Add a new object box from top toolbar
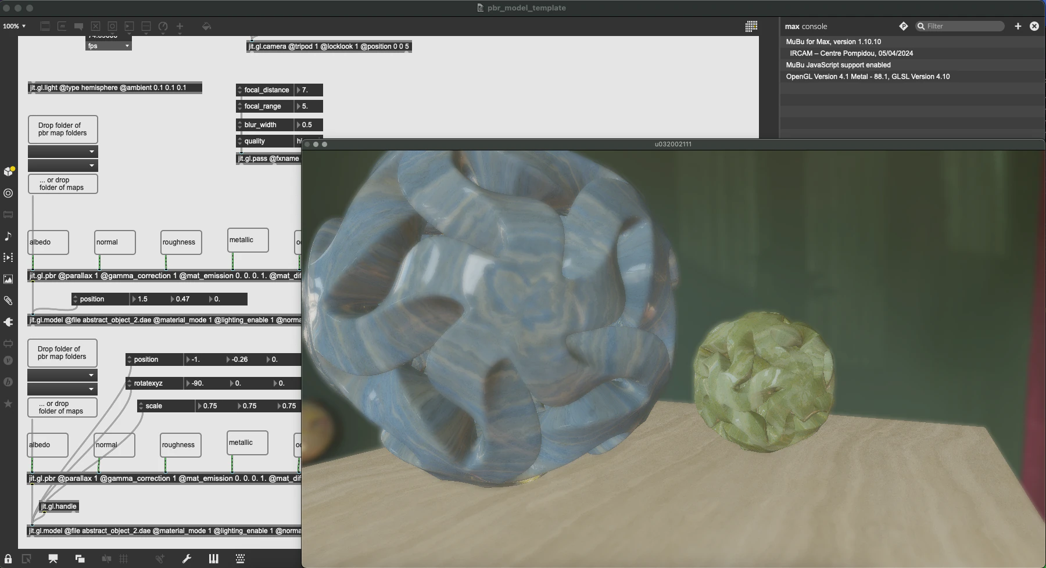The image size is (1046, 568). tap(45, 26)
